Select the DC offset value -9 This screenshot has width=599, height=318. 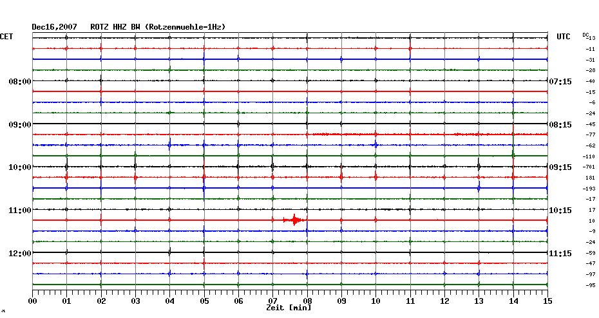coord(592,231)
